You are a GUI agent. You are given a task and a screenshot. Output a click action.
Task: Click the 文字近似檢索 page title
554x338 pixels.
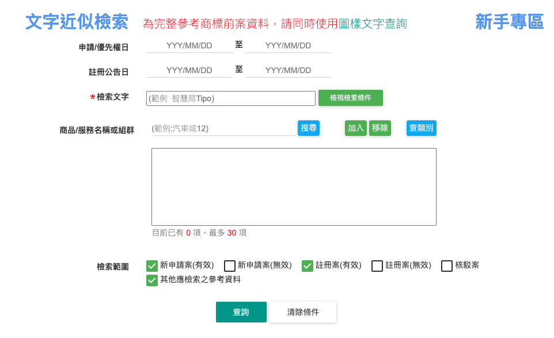click(x=77, y=22)
